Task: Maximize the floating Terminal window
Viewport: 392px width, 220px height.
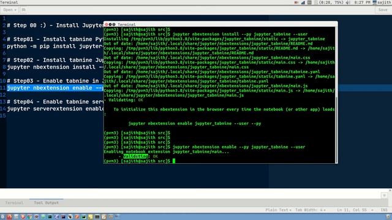Action: point(114,24)
